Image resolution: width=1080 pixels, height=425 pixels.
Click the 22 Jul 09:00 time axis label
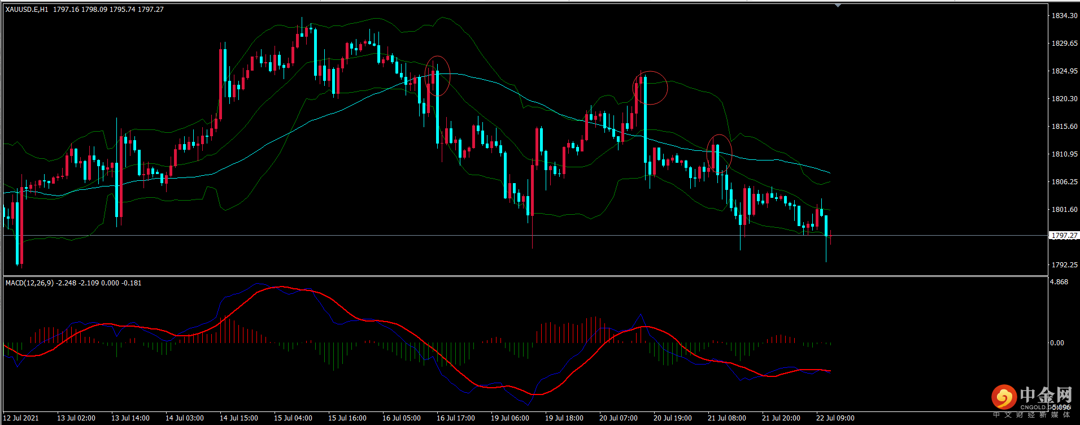835,418
